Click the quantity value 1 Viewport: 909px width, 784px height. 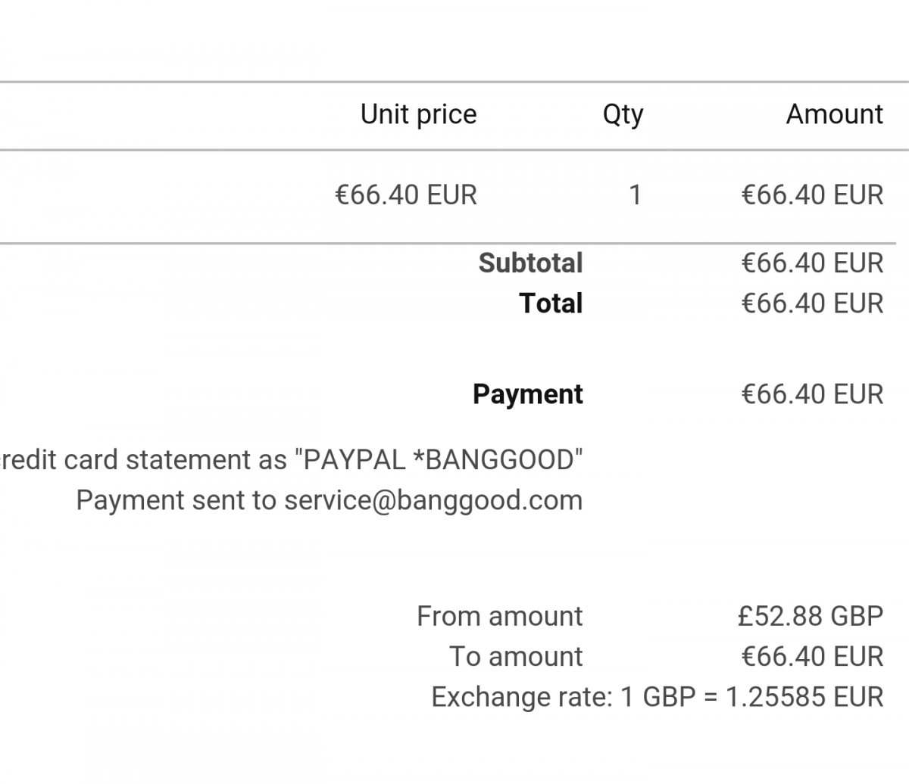coord(635,195)
